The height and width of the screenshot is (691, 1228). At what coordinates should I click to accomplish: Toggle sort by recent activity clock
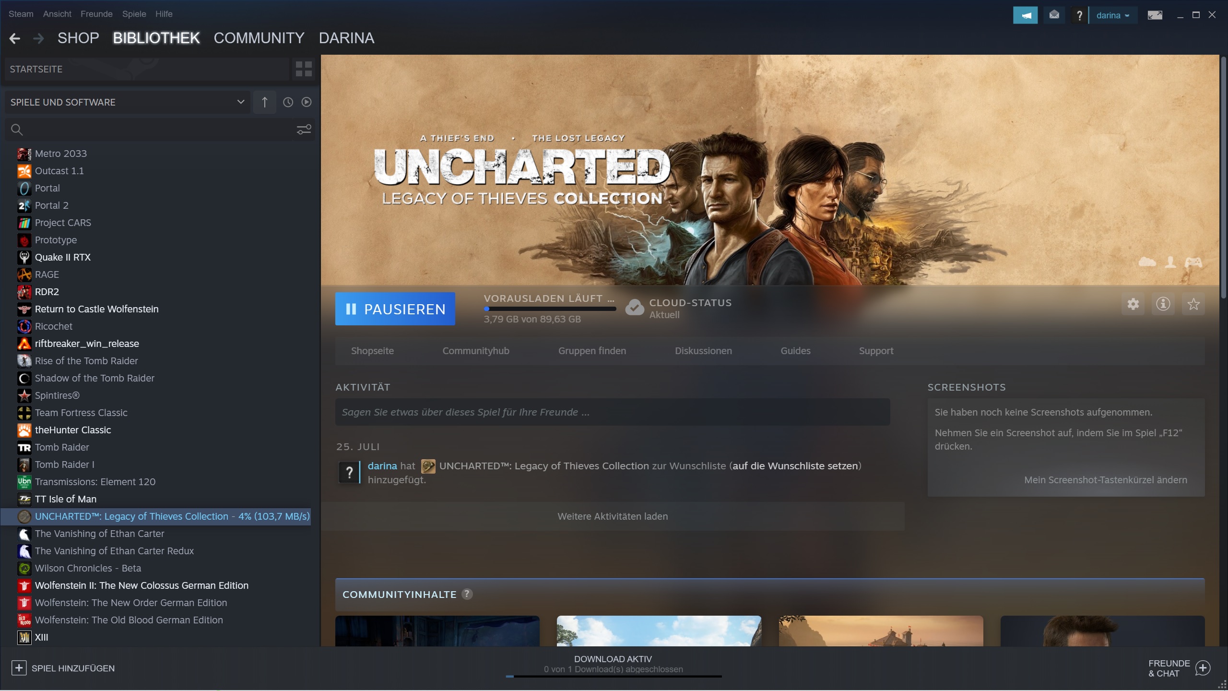point(288,102)
